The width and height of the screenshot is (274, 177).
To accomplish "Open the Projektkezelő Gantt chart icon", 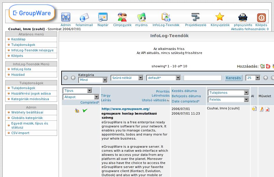I will coord(195,17).
